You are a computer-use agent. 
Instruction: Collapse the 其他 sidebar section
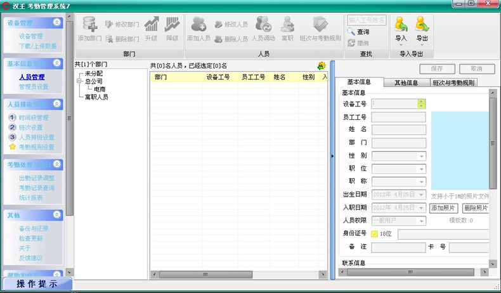point(57,214)
